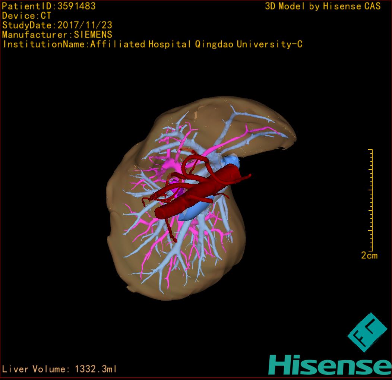This screenshot has height=380, width=392.
Task: Click the Manufacturer:SIEMENS label
Action: coord(57,35)
